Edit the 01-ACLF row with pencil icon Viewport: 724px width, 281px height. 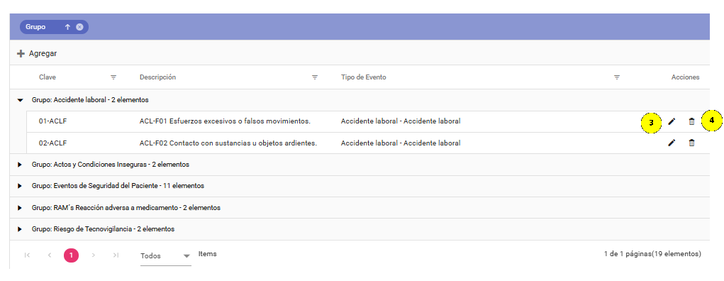point(672,121)
